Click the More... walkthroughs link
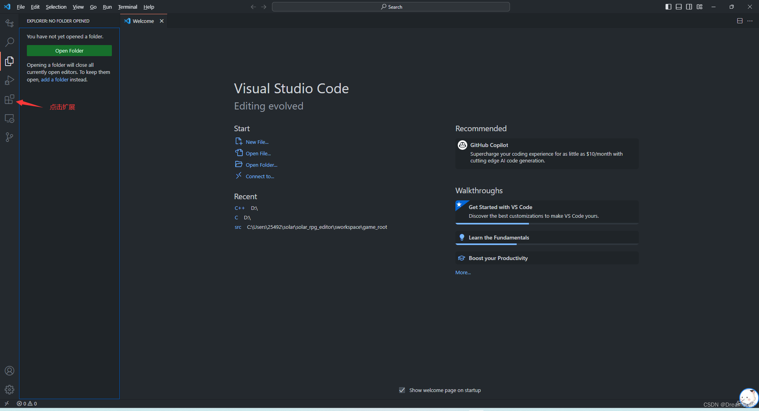The image size is (759, 411). pos(463,272)
